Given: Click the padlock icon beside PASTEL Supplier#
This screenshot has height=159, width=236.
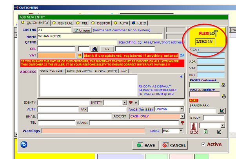Looking at the screenshot, I should [223, 96].
